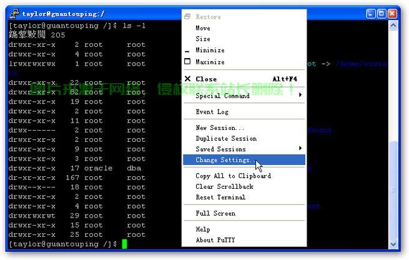The width and height of the screenshot is (409, 260).
Task: Select Maximize menu entry
Action: [244, 62]
